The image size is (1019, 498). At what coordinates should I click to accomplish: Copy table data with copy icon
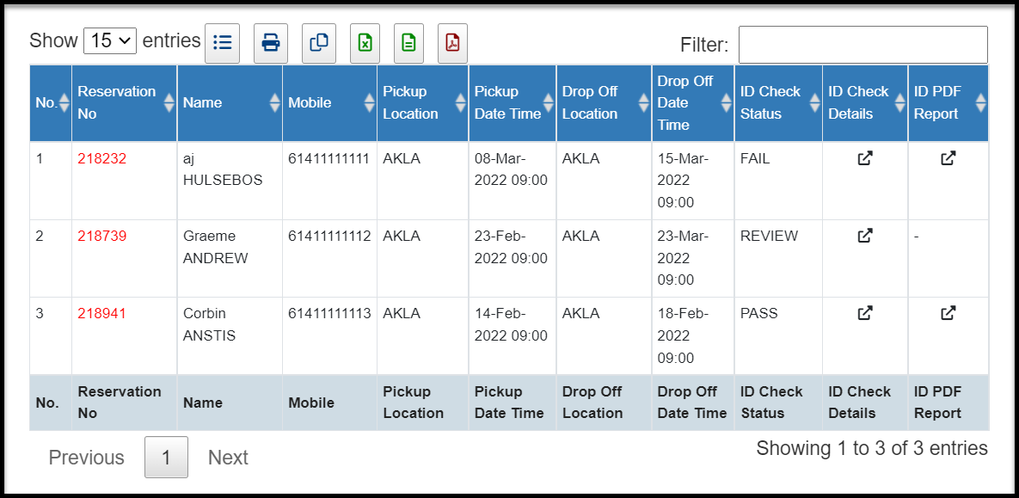pos(319,44)
